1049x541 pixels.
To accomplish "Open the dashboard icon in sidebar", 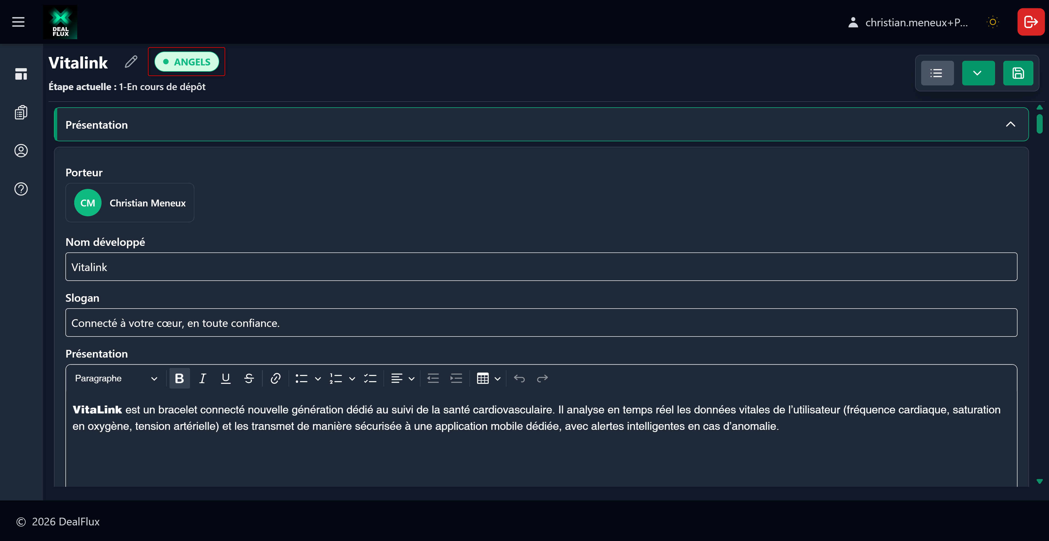I will coord(21,74).
